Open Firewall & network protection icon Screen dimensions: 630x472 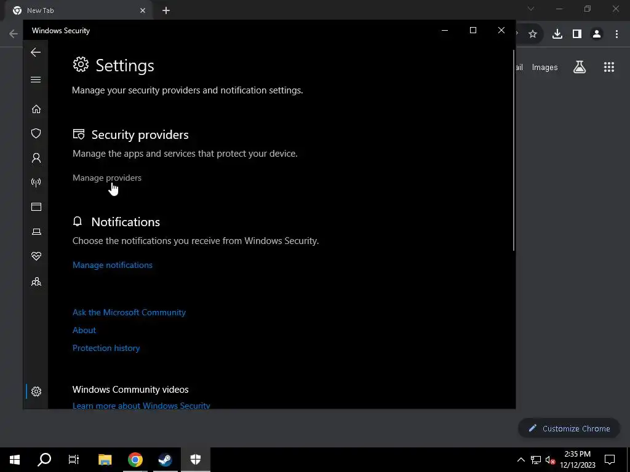36,183
